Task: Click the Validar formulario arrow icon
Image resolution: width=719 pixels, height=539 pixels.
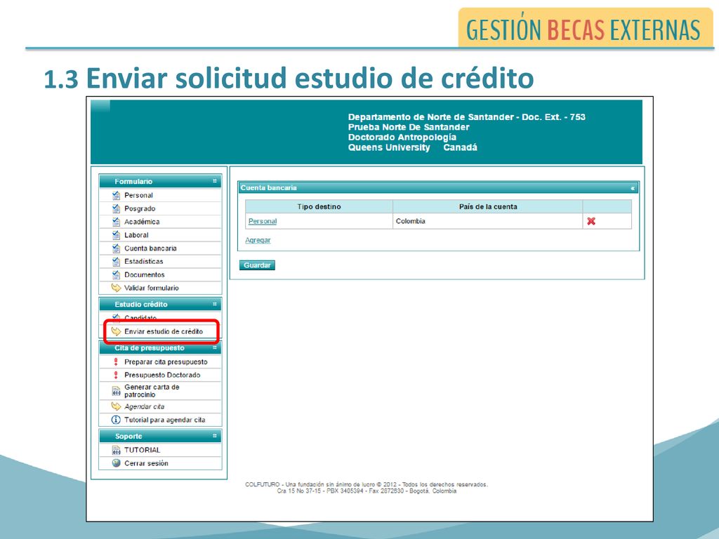Action: click(116, 288)
